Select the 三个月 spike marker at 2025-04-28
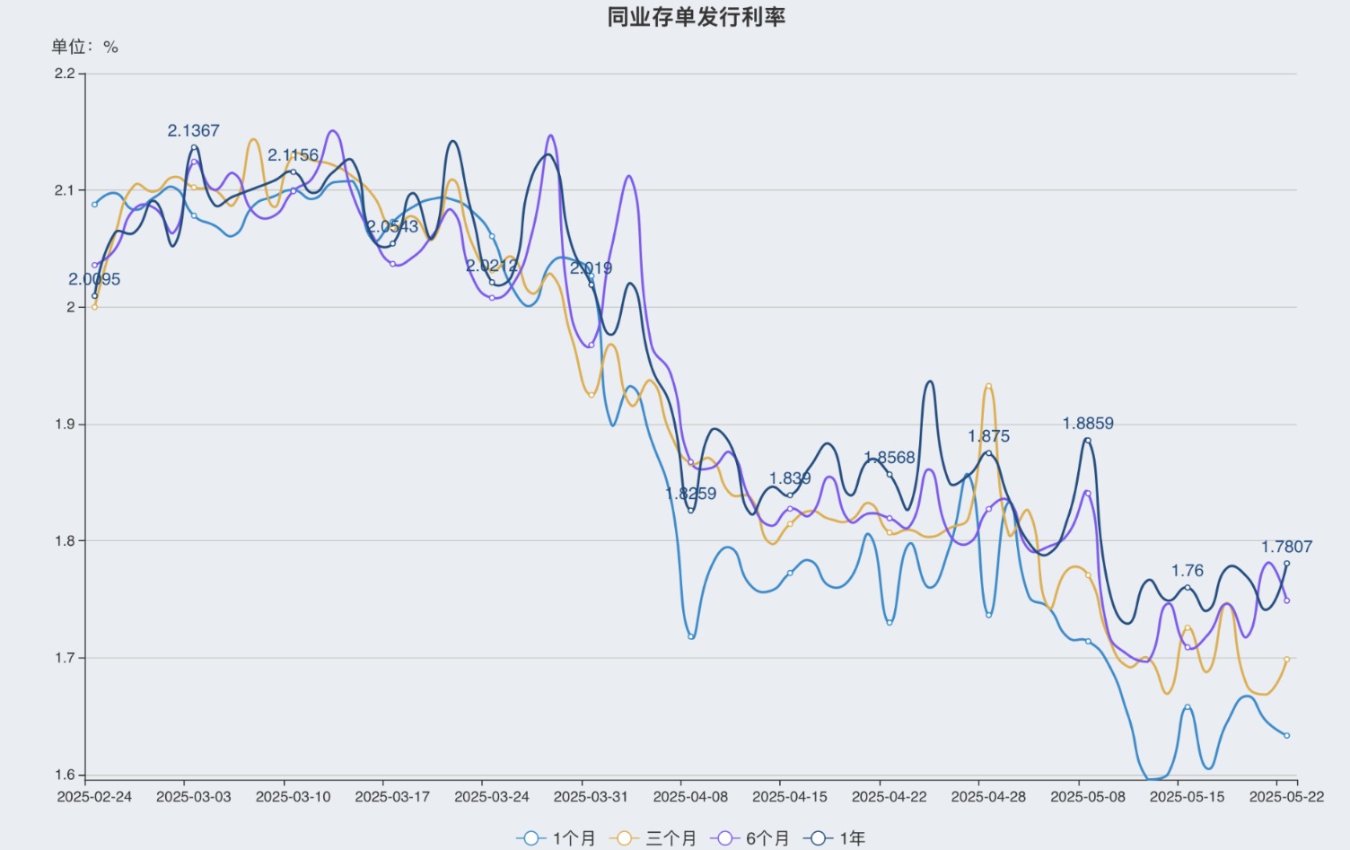 click(988, 386)
